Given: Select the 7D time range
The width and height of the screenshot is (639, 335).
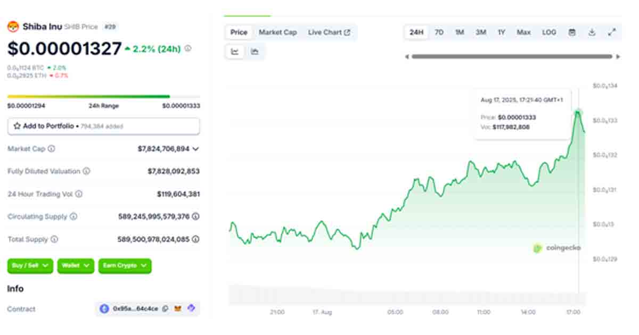Looking at the screenshot, I should (439, 32).
